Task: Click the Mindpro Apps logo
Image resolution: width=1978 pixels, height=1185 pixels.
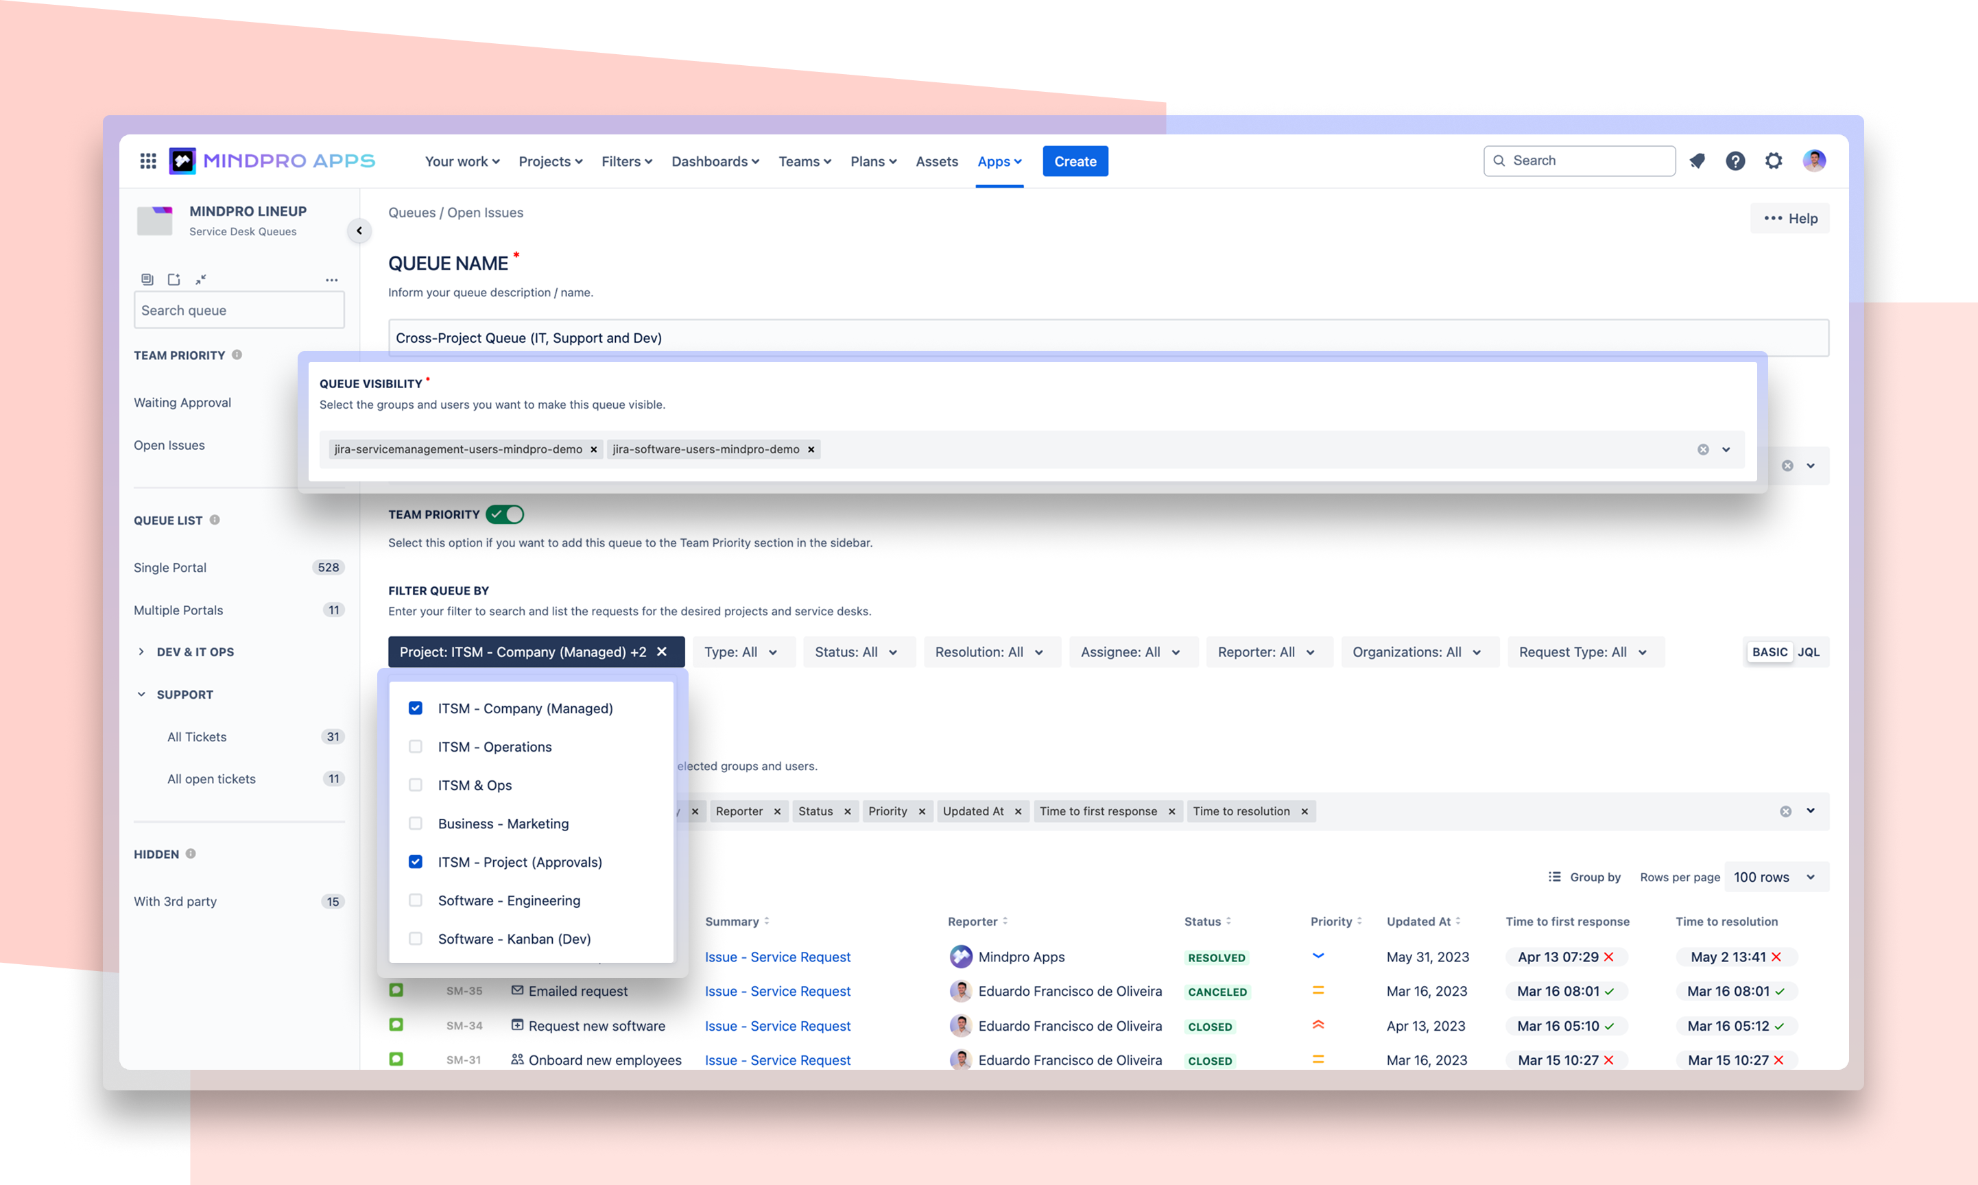Action: pyautogui.click(x=272, y=161)
